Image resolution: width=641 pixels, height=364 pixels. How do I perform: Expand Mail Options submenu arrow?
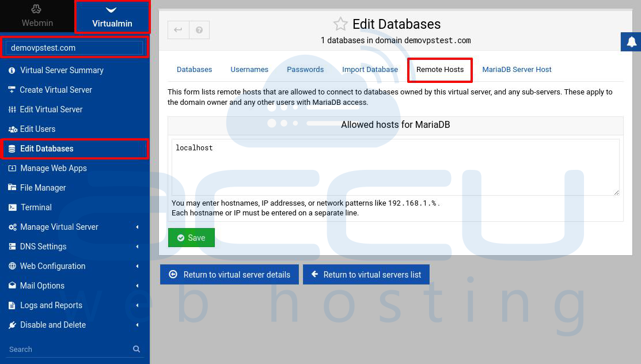tap(137, 286)
